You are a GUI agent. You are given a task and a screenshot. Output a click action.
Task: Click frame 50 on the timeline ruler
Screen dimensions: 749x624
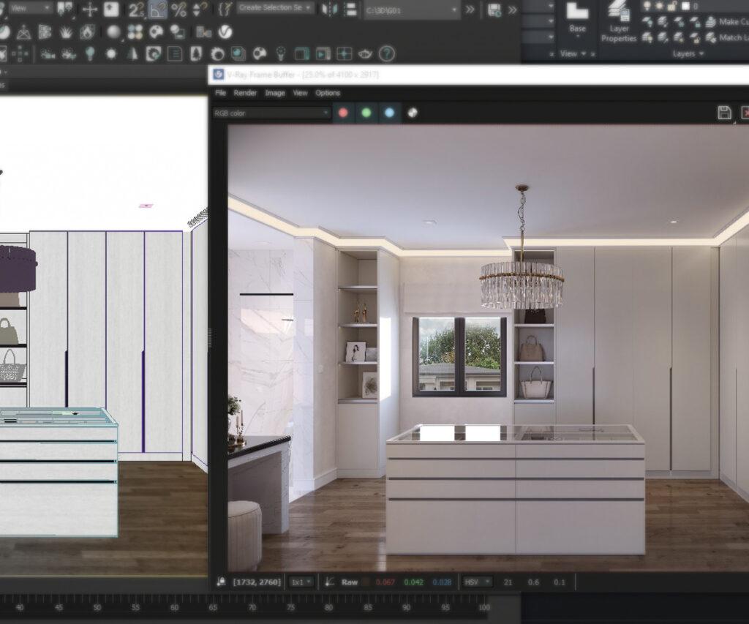click(x=95, y=608)
